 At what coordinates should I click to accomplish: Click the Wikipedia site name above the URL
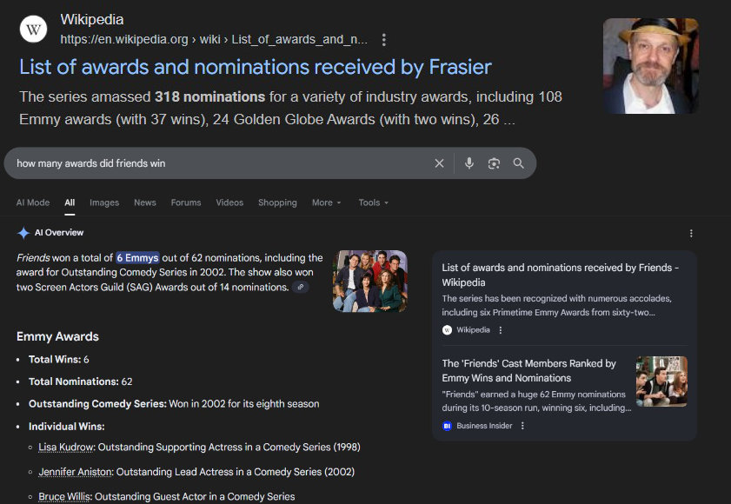(92, 20)
